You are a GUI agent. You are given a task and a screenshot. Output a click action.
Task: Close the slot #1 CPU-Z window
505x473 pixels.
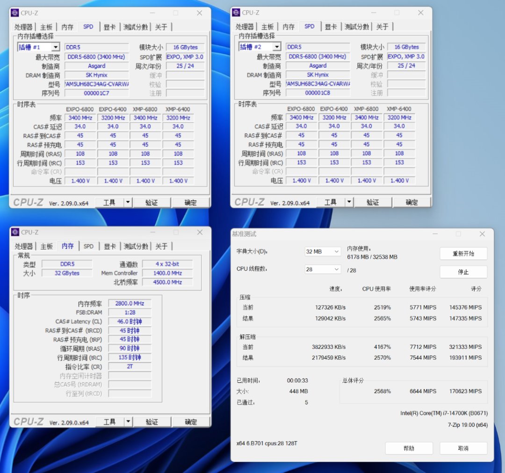pyautogui.click(x=200, y=13)
